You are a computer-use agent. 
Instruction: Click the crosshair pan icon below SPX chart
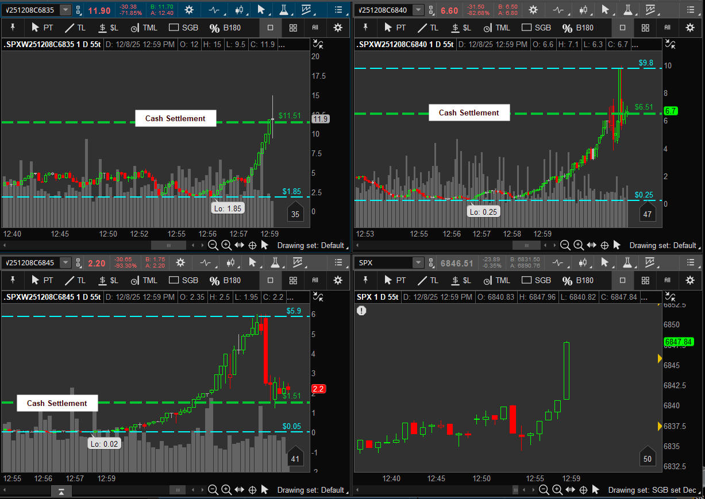(583, 490)
